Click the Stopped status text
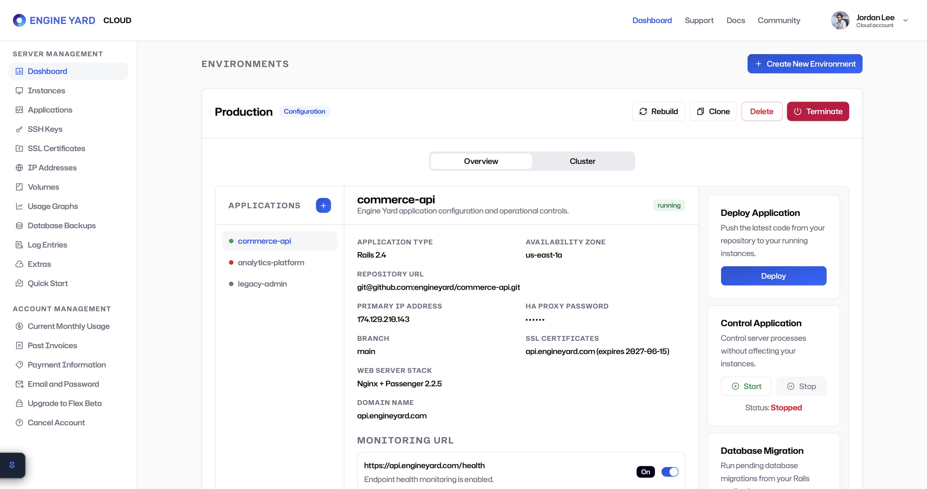Image resolution: width=927 pixels, height=489 pixels. pyautogui.click(x=786, y=408)
